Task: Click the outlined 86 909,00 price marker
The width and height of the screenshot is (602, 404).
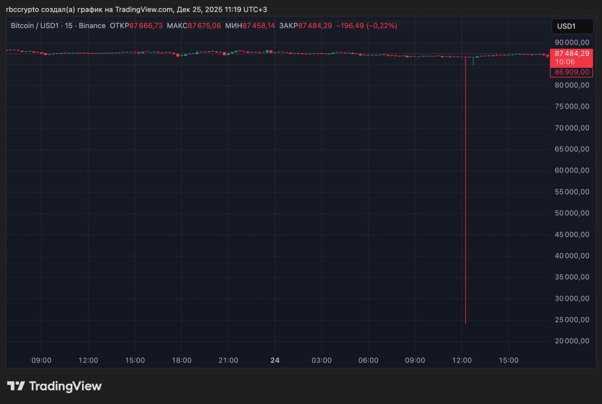Action: point(571,72)
